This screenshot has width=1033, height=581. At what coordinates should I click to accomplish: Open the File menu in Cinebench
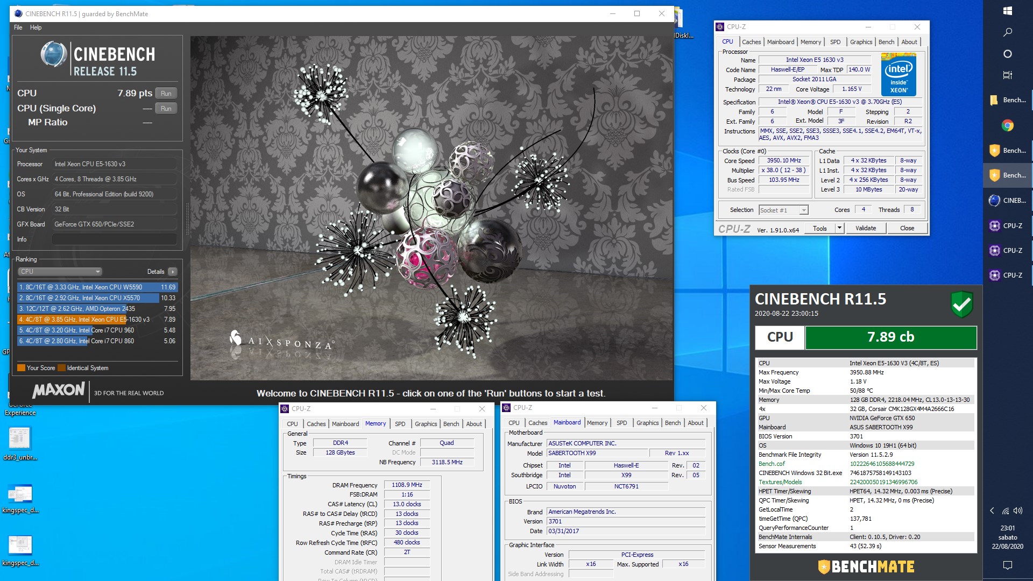tap(18, 27)
